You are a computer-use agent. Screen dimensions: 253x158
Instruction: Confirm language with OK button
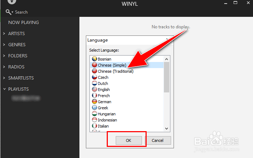[x=129, y=140]
